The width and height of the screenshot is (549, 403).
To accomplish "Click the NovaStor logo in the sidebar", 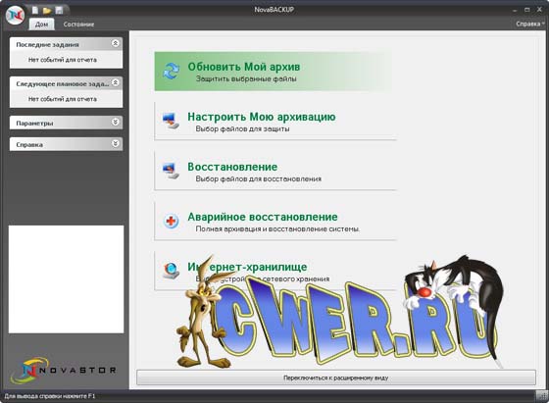I will tap(64, 370).
